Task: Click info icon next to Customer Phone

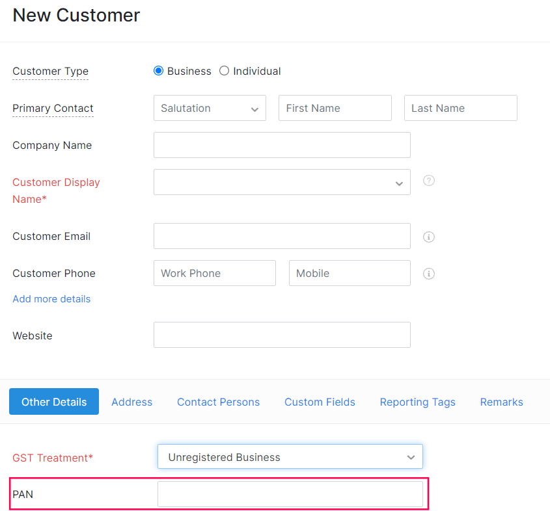Action: 428,274
